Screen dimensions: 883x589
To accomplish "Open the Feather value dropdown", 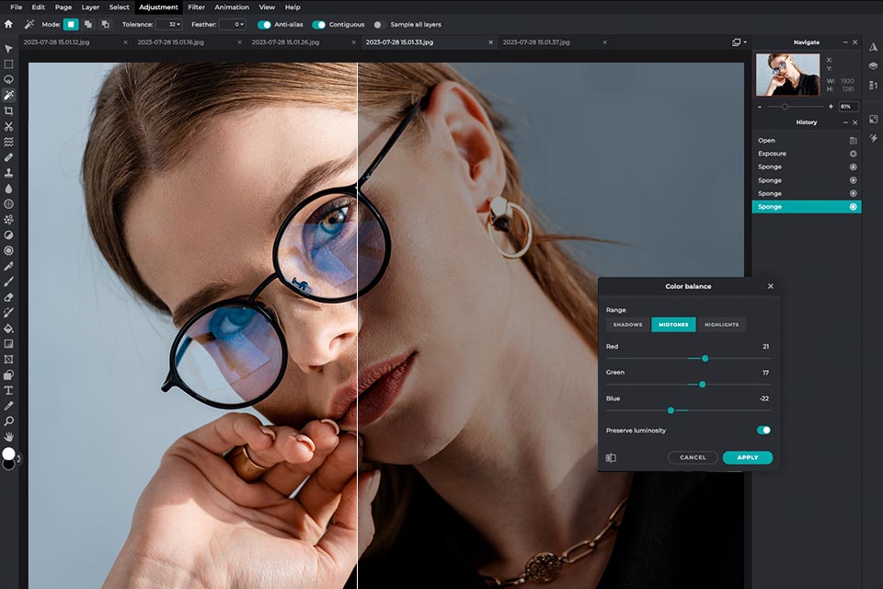I will click(x=232, y=24).
